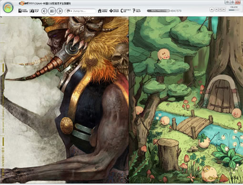Image resolution: width=243 pixels, height=185 pixels.
Task: Click the round music play button
Action: click(212, 10)
